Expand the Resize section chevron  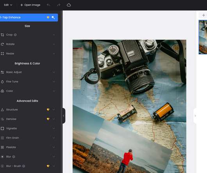pyautogui.click(x=54, y=54)
